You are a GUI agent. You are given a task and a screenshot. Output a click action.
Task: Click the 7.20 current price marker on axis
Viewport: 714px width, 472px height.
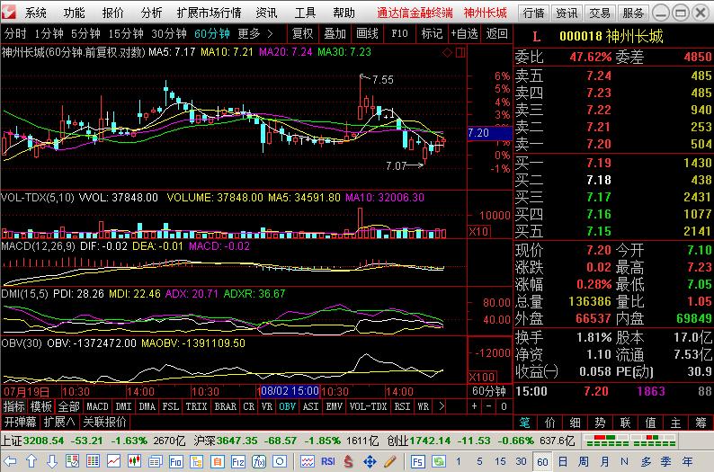(478, 133)
